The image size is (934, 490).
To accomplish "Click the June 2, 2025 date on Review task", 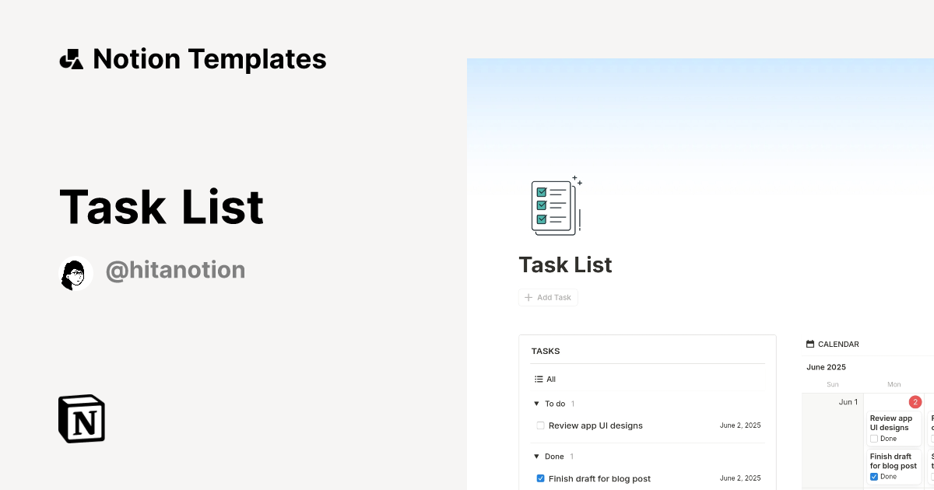I will 740,425.
